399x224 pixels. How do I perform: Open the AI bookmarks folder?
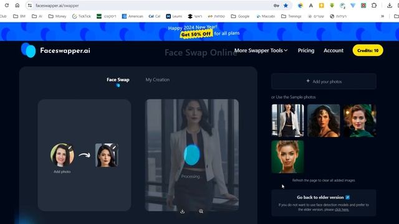(37, 16)
